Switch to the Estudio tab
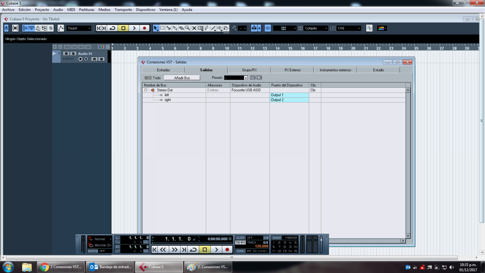The image size is (485, 273). tap(378, 70)
